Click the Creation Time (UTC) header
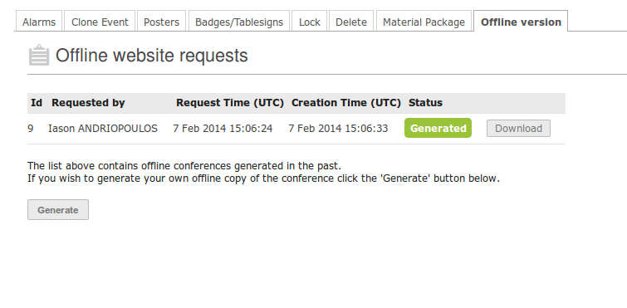The height and width of the screenshot is (308, 627). (346, 103)
